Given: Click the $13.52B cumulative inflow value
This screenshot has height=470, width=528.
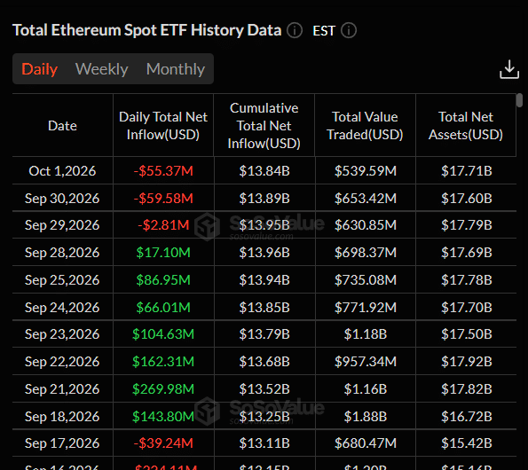Looking at the screenshot, I should pyautogui.click(x=264, y=389).
